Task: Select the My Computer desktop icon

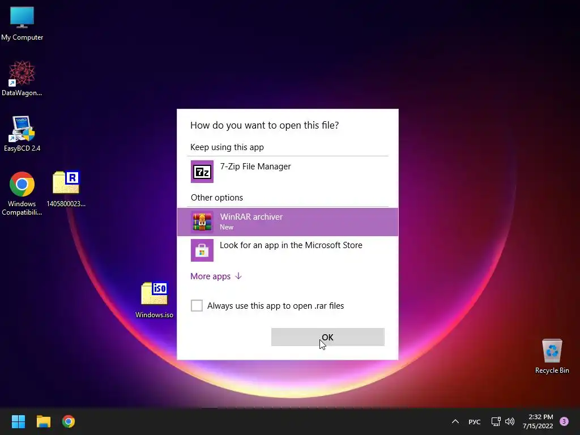Action: [22, 24]
